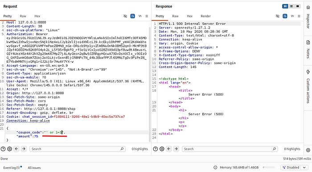Click the Response search help icon
Viewport: 312px width, 172px height.
pos(156,149)
